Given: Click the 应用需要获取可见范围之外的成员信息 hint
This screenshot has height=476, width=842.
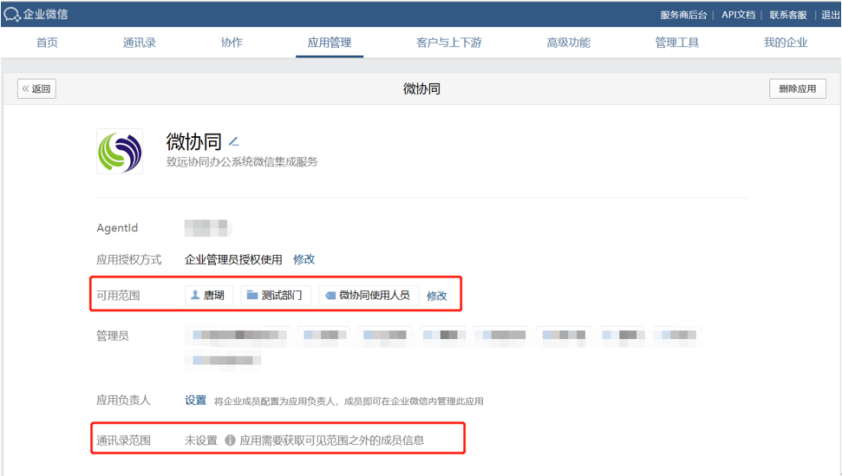Looking at the screenshot, I should (332, 440).
